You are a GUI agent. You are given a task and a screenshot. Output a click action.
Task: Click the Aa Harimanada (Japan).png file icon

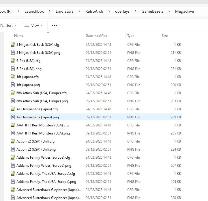click(x=13, y=117)
